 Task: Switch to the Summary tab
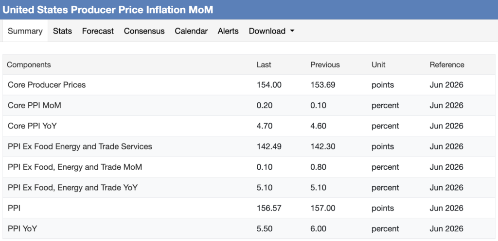click(x=25, y=31)
